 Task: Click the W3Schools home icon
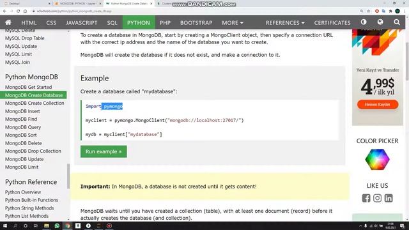pos(8,22)
